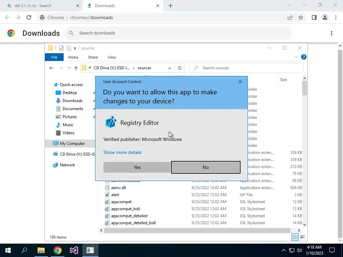The height and width of the screenshot is (257, 343).
Task: Open the File tab in Explorer ribbon
Action: click(54, 57)
